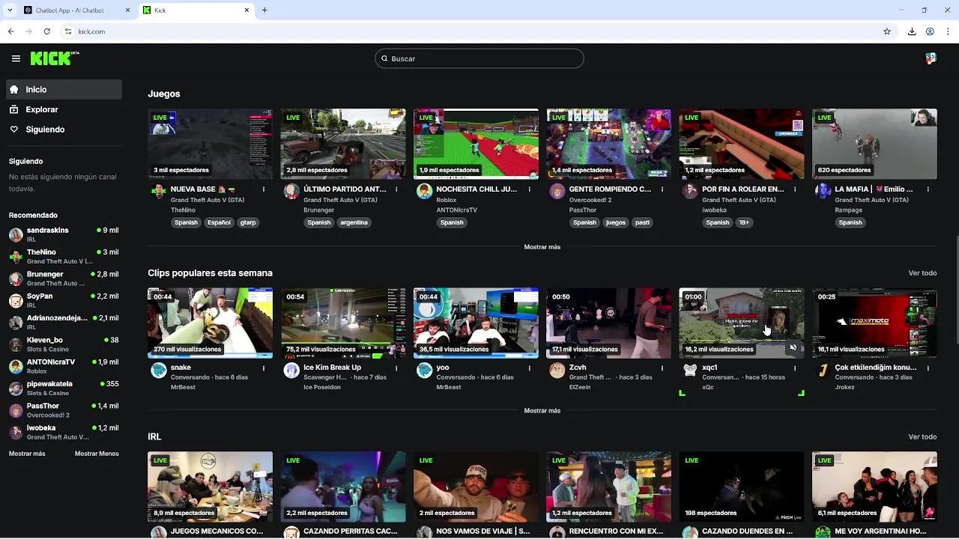Viewport: 959px width, 539px height.
Task: Select the 18+ tag on iwobeka stream
Action: [744, 222]
